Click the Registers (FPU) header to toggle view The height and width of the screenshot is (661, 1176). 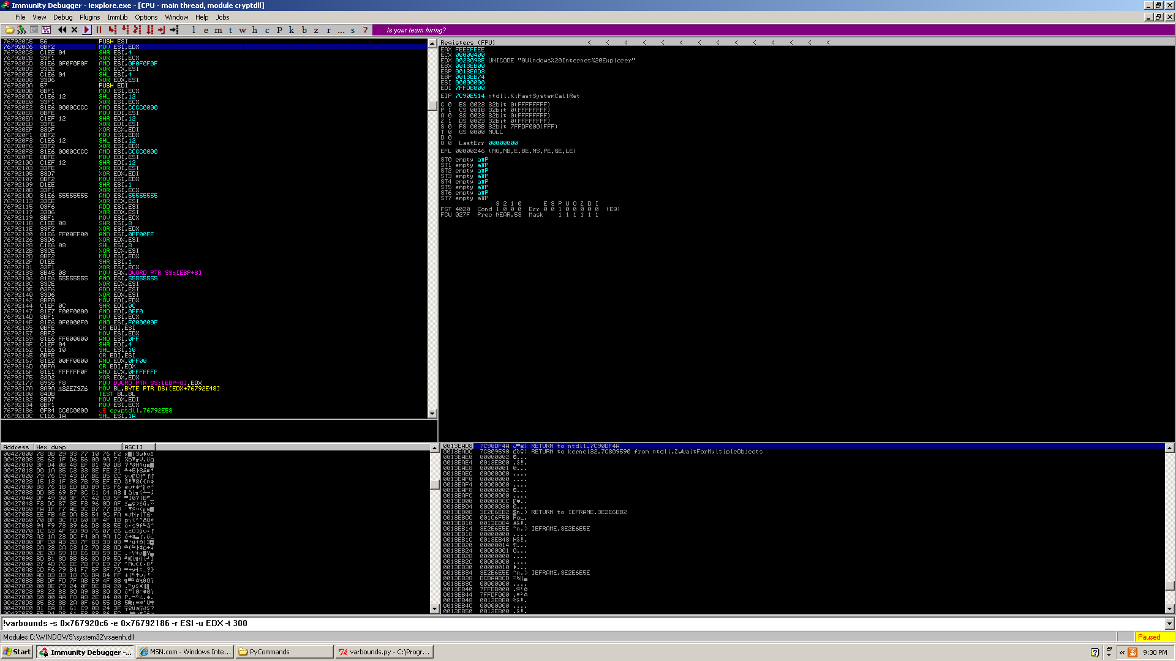pos(468,42)
